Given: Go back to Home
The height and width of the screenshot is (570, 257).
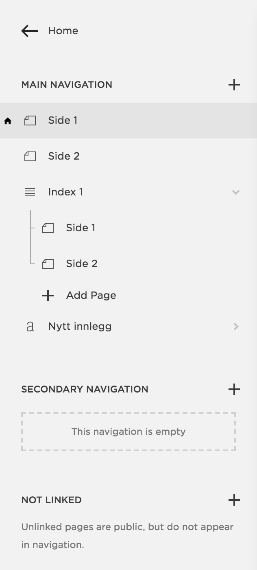Looking at the screenshot, I should coord(63,31).
